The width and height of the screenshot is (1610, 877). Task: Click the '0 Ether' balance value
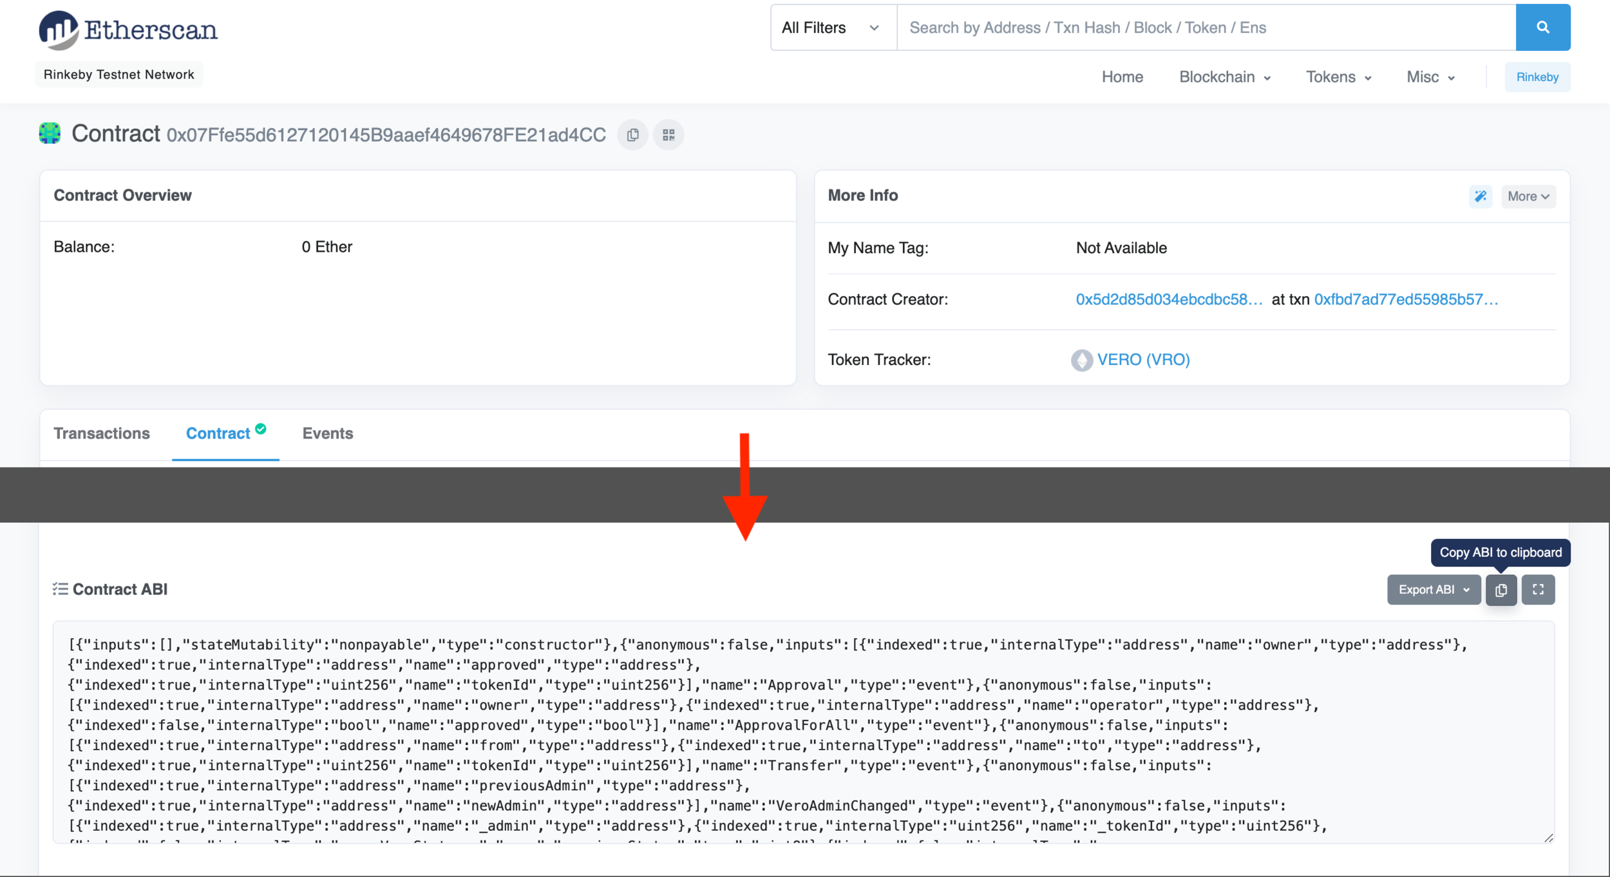[x=327, y=247]
